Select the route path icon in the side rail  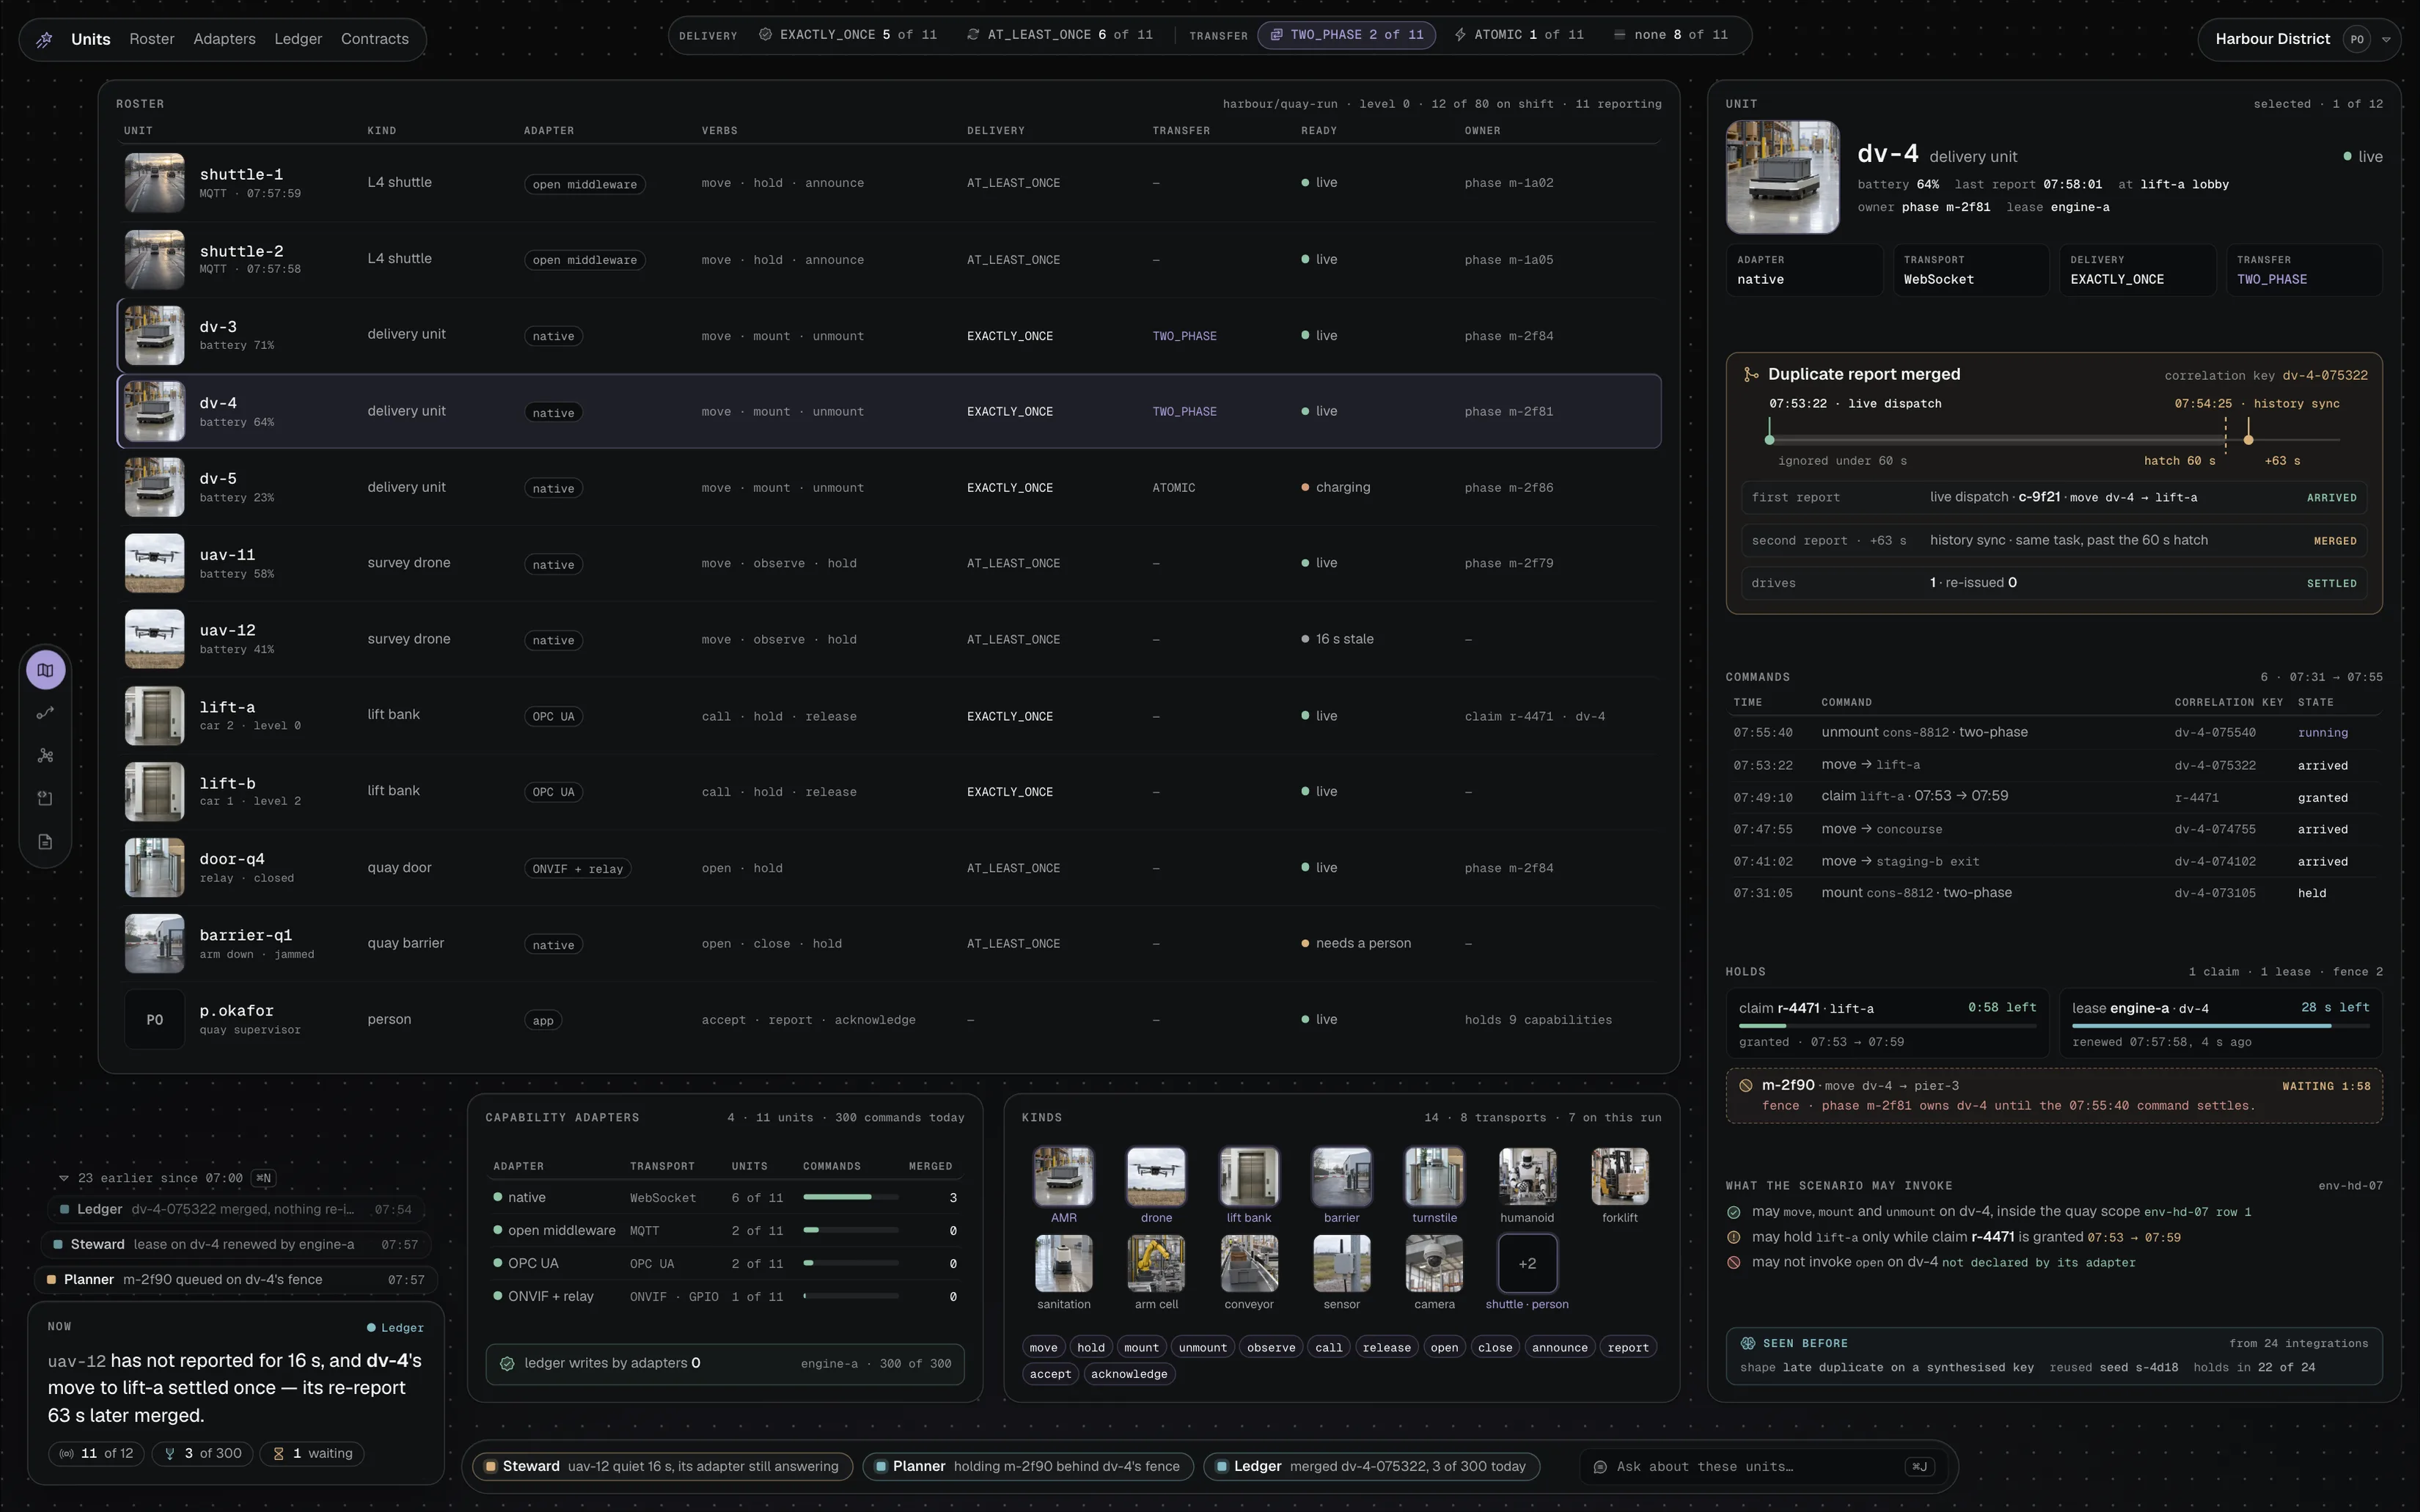pyautogui.click(x=45, y=713)
